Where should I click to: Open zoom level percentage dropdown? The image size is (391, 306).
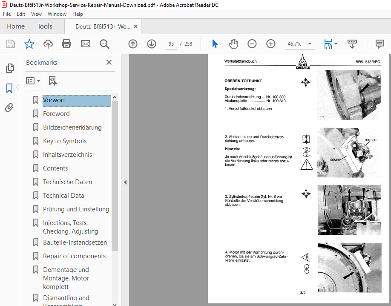pos(310,44)
